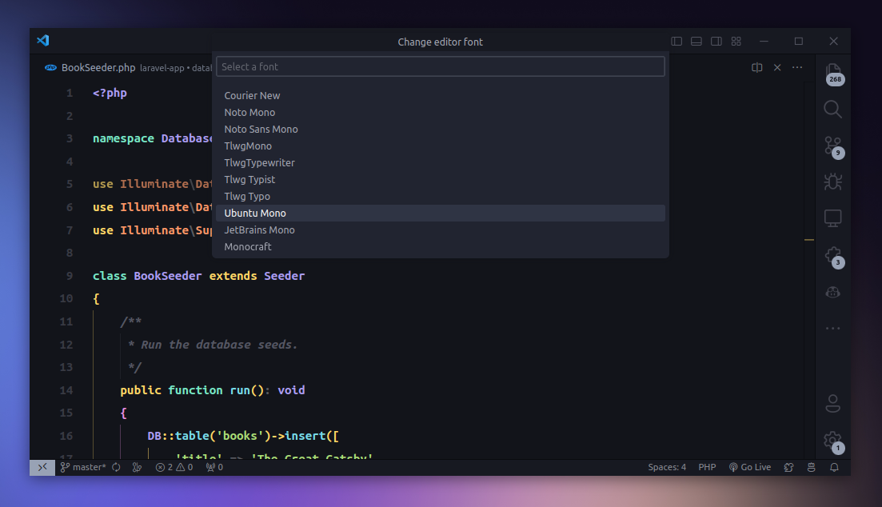Screen dimensions: 882x507
Task: Start Go Live server
Action: (750, 467)
